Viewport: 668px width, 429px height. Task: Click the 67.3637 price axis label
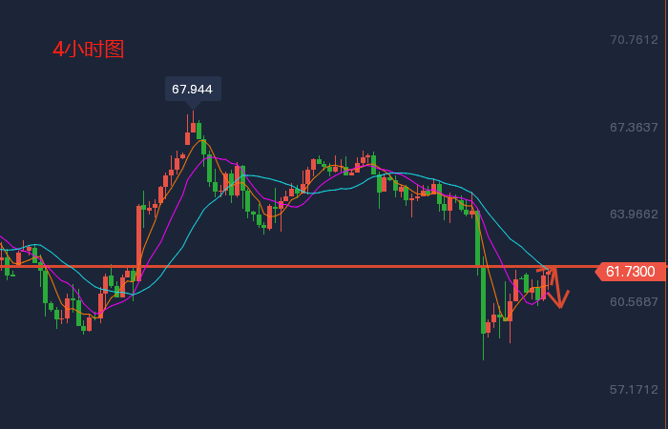[634, 127]
